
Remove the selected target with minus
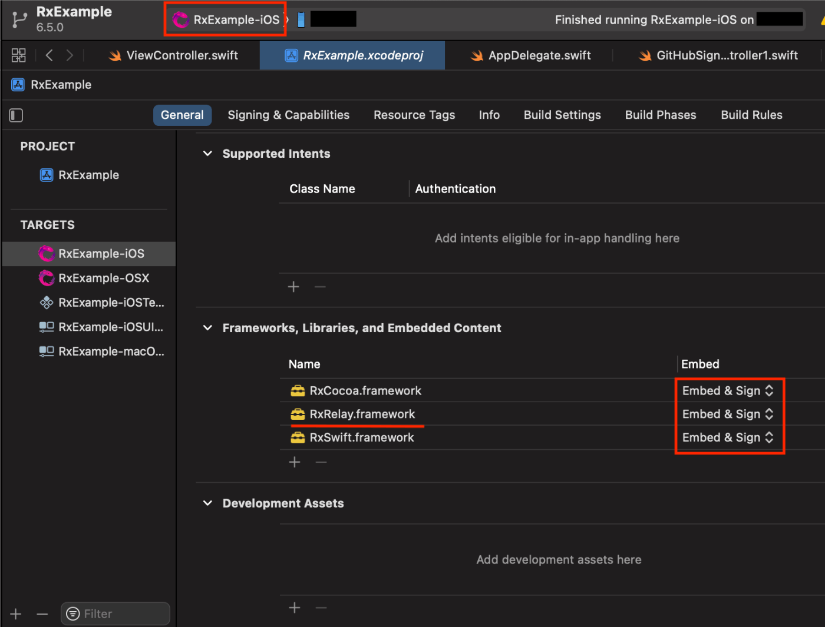(42, 614)
